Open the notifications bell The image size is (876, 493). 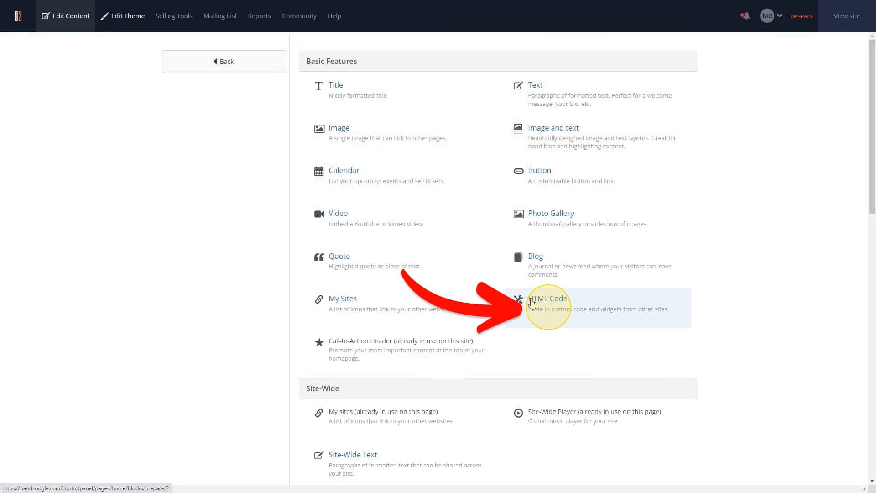(745, 16)
